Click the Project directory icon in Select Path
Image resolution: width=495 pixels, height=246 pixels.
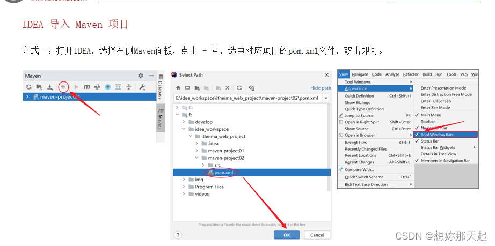click(x=197, y=88)
